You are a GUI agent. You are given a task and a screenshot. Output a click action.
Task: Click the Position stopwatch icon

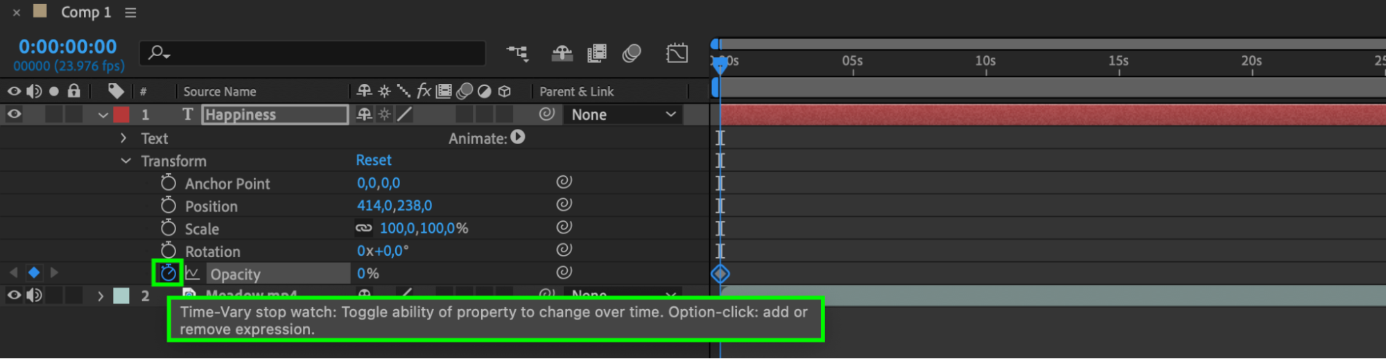(168, 206)
